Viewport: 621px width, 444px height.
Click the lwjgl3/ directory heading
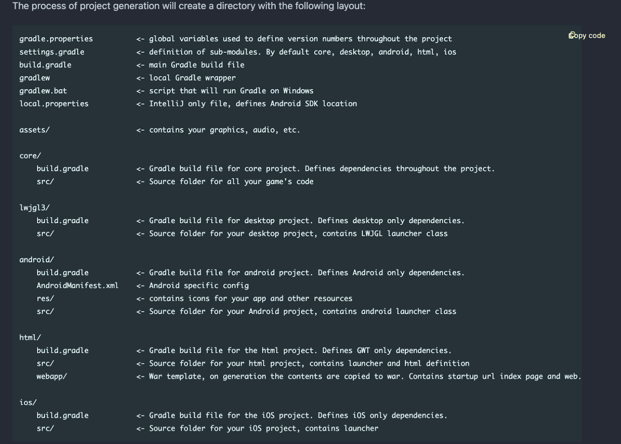pos(35,208)
